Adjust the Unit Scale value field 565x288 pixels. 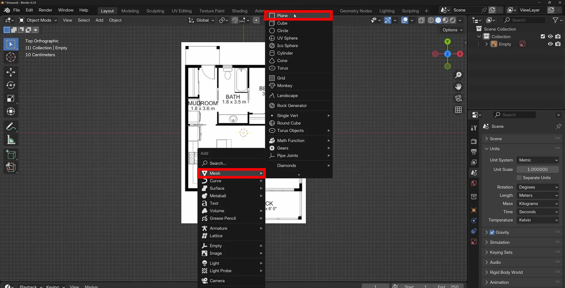[x=537, y=170]
